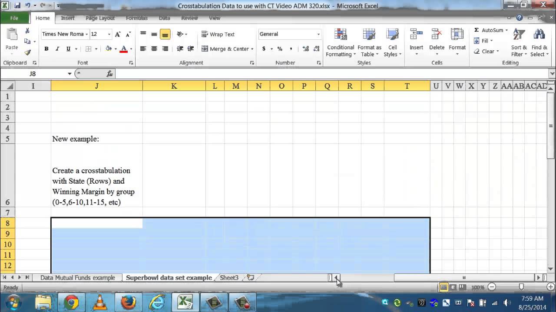Image resolution: width=556 pixels, height=312 pixels.
Task: Switch to the Page Layout tab
Action: click(100, 18)
